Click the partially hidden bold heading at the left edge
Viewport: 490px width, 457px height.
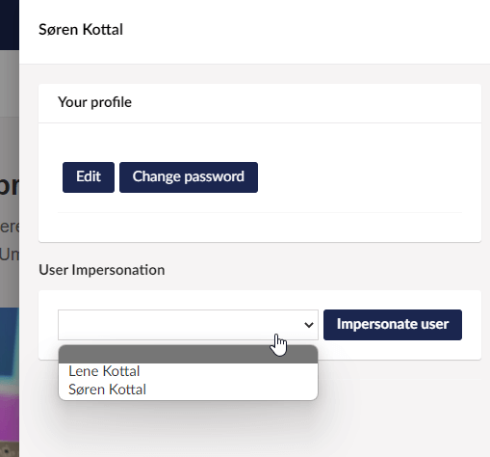pos(10,186)
